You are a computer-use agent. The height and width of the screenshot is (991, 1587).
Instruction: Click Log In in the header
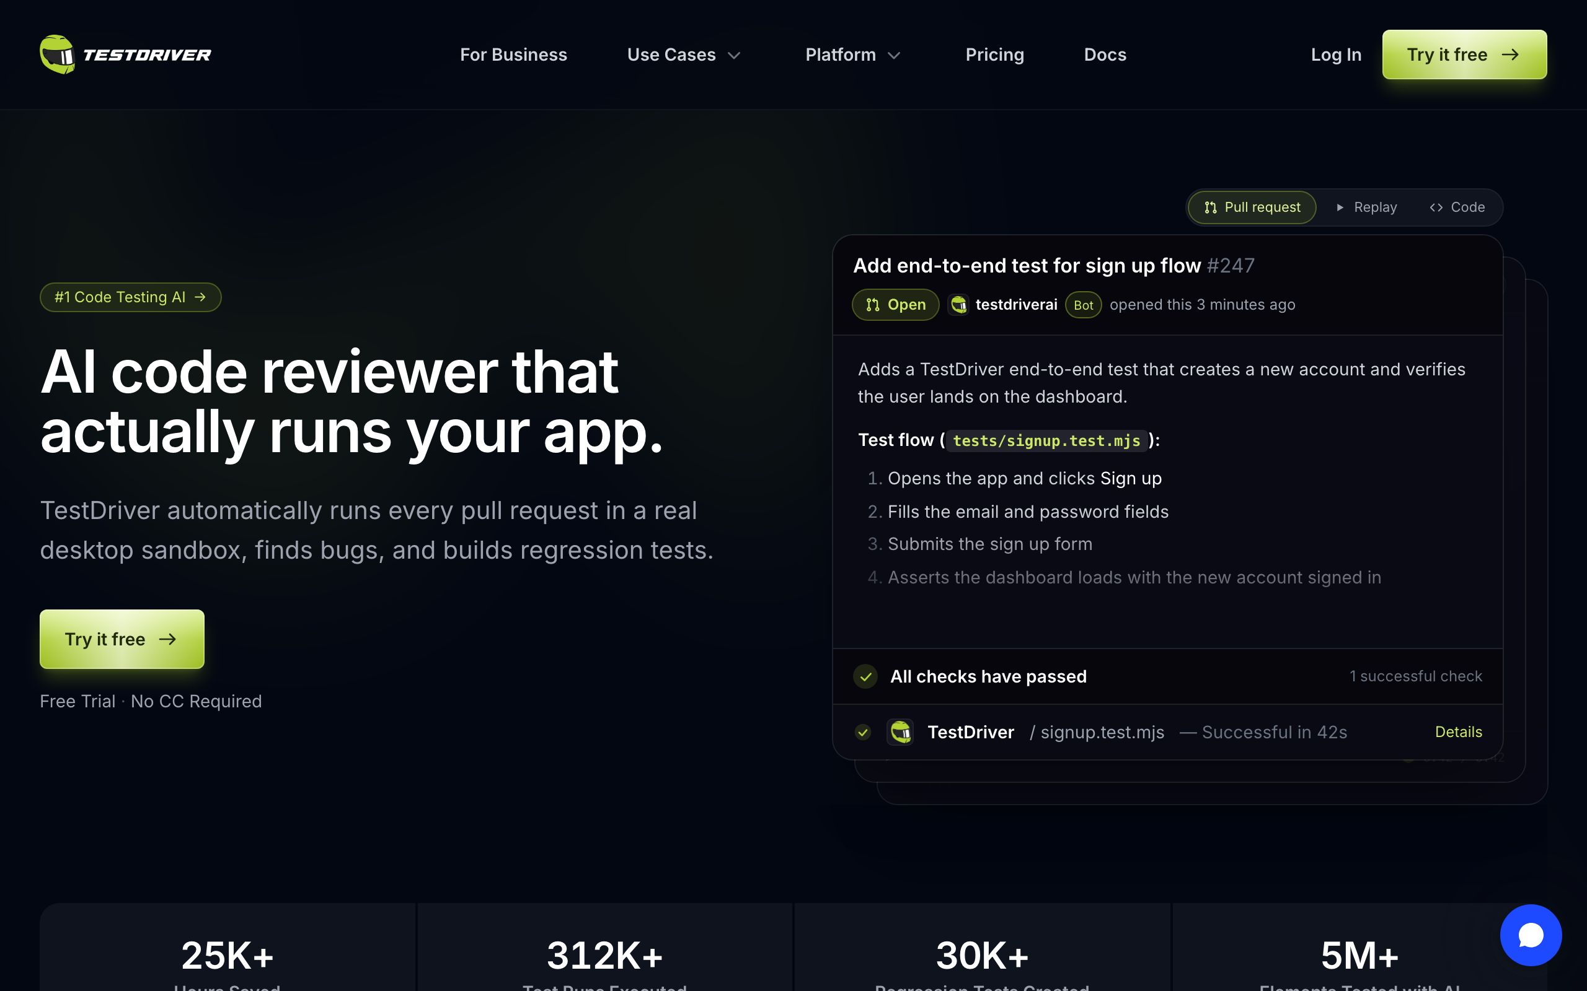click(1336, 55)
